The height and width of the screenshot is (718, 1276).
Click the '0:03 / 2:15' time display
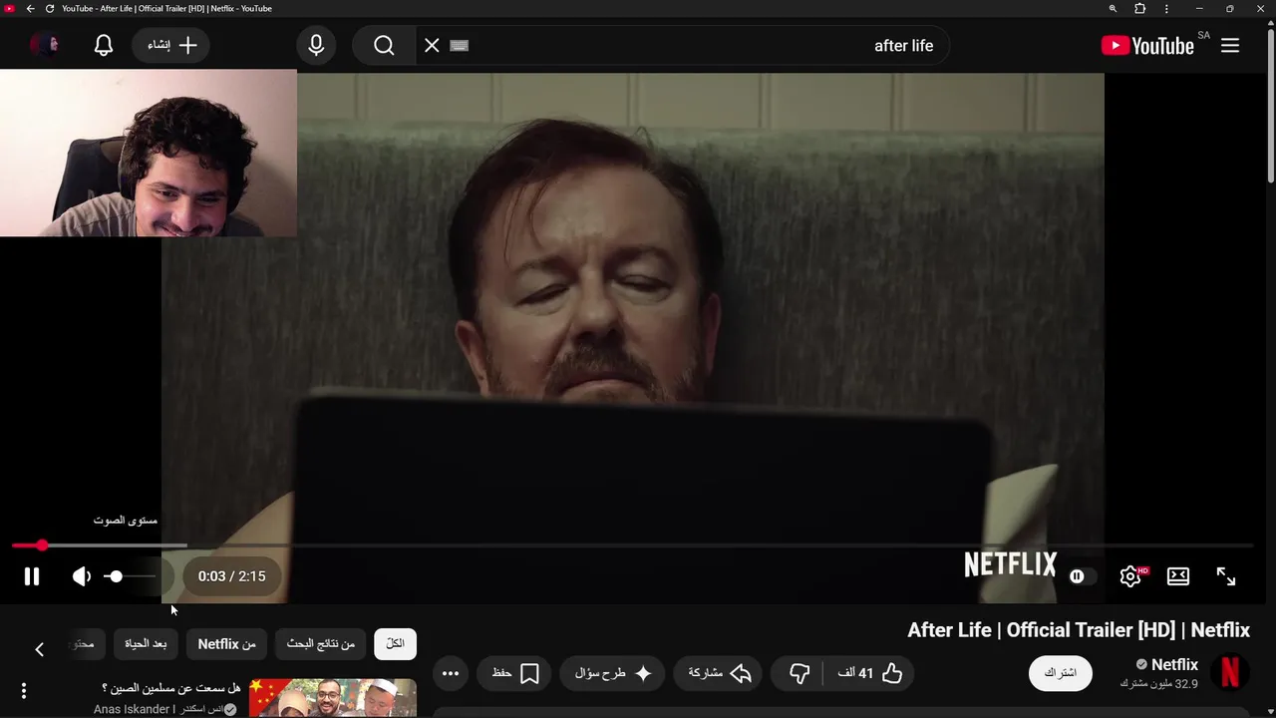(231, 576)
